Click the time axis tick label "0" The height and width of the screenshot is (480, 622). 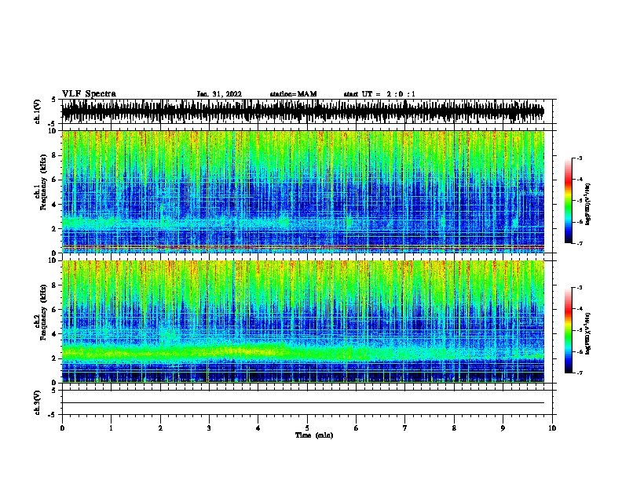(62, 427)
